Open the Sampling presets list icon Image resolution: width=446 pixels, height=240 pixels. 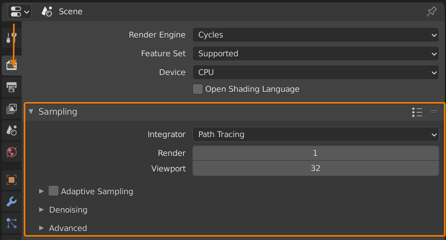417,112
